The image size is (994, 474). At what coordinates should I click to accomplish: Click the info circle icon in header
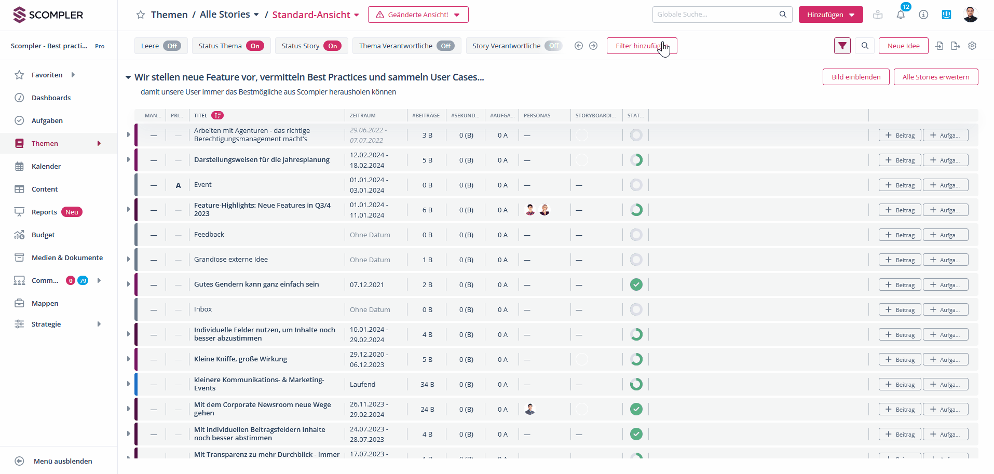tap(923, 15)
